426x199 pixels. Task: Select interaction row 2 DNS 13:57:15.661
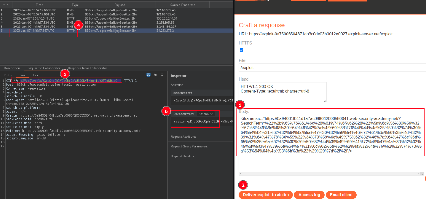(117, 14)
